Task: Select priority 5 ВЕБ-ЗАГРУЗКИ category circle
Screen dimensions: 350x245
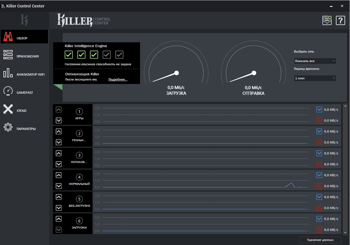Action: [79, 199]
